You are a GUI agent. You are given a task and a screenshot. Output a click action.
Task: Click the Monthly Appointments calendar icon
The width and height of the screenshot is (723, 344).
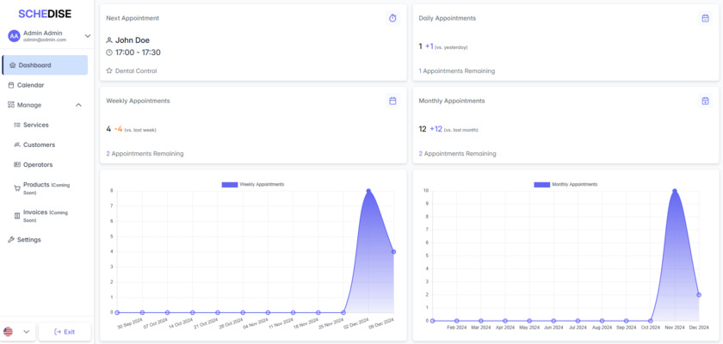tap(705, 101)
